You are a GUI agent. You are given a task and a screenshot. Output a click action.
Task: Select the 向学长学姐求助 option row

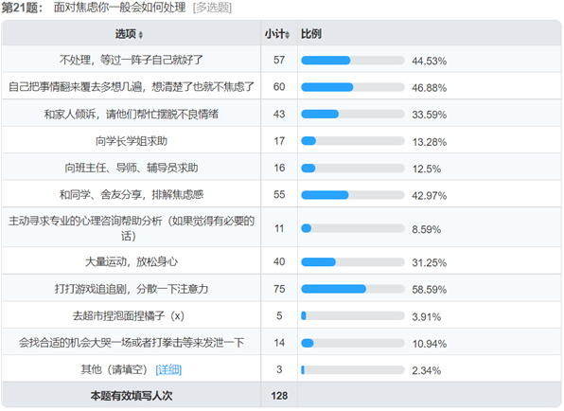(x=282, y=141)
